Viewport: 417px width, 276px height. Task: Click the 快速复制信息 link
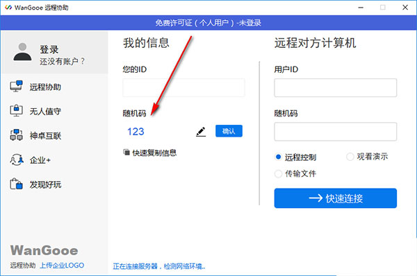(154, 153)
